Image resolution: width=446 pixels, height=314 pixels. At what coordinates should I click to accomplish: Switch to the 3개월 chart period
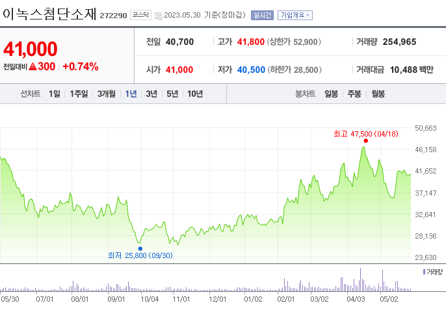107,94
